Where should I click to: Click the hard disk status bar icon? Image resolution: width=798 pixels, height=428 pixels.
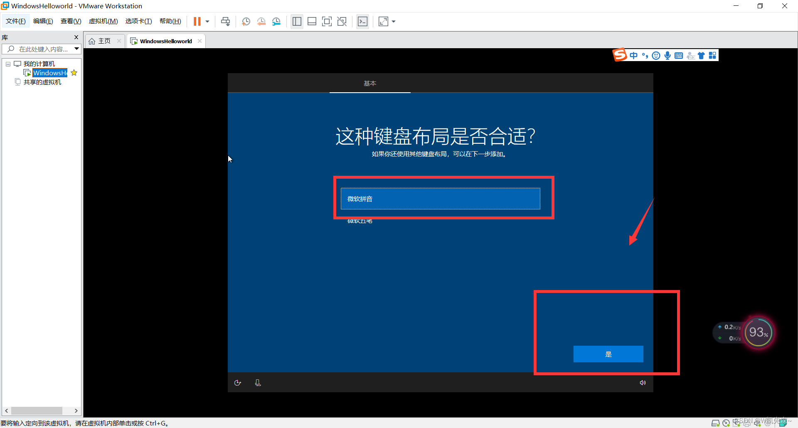coord(716,423)
